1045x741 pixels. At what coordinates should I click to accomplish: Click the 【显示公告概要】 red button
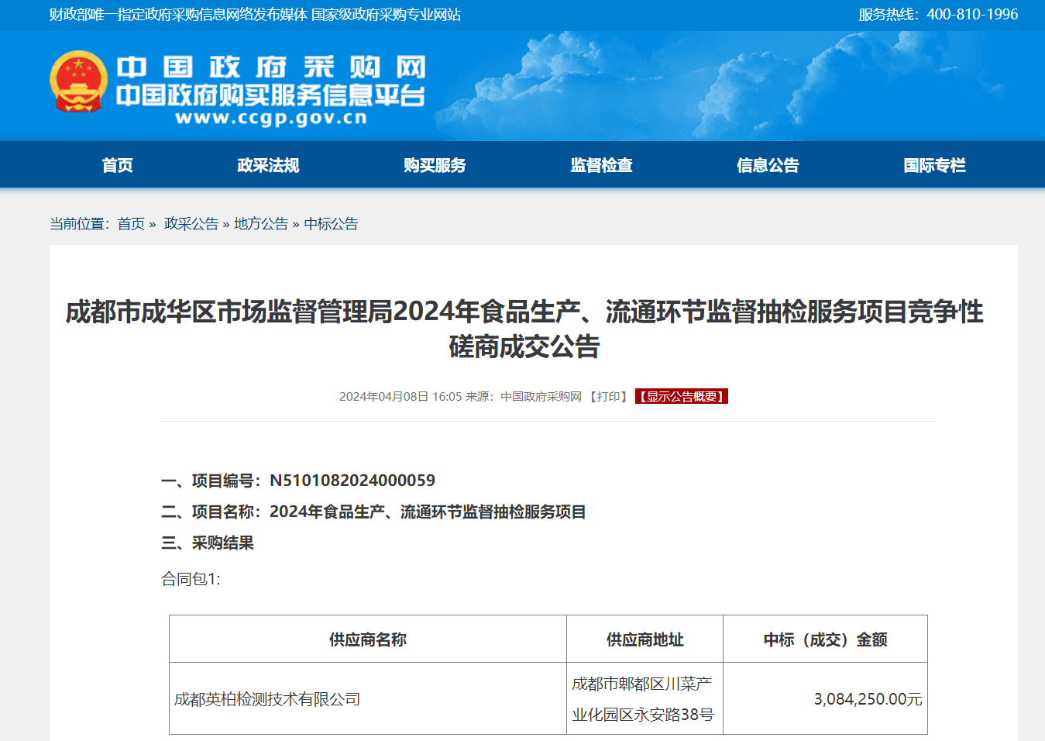point(681,396)
